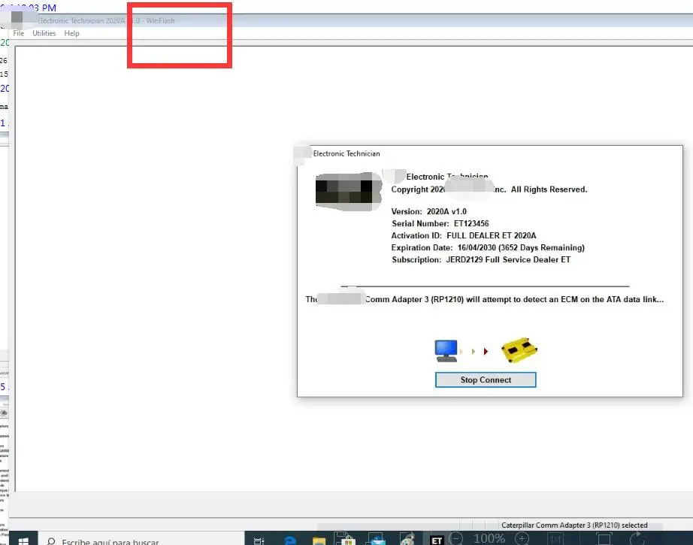Screen dimensions: 693x545
Task: Click the 'Expiration Date: 16/04/2030' line
Action: pyautogui.click(x=488, y=247)
